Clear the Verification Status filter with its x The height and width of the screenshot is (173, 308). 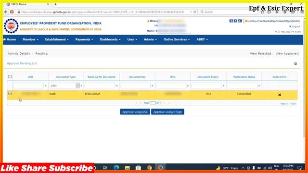[x=259, y=86]
